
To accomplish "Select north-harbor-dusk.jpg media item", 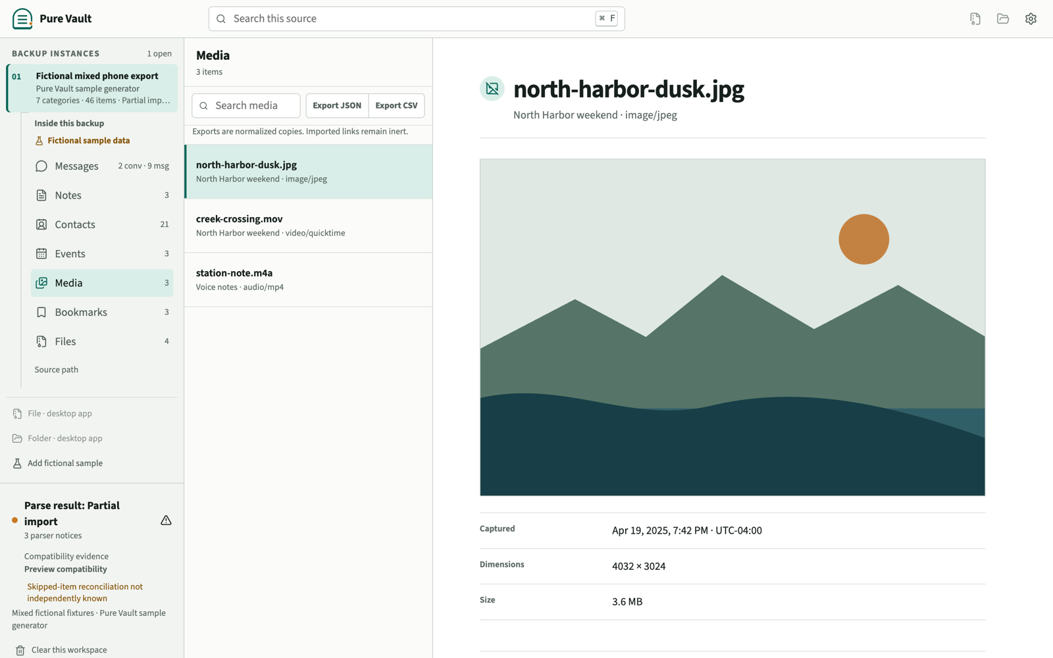I will coord(309,172).
